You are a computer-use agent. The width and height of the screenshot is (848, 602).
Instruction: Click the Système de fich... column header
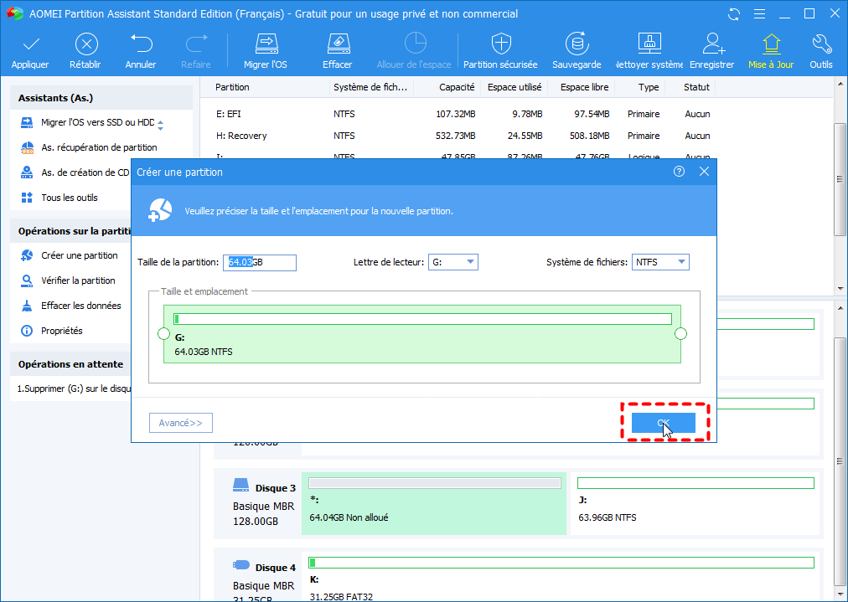370,87
